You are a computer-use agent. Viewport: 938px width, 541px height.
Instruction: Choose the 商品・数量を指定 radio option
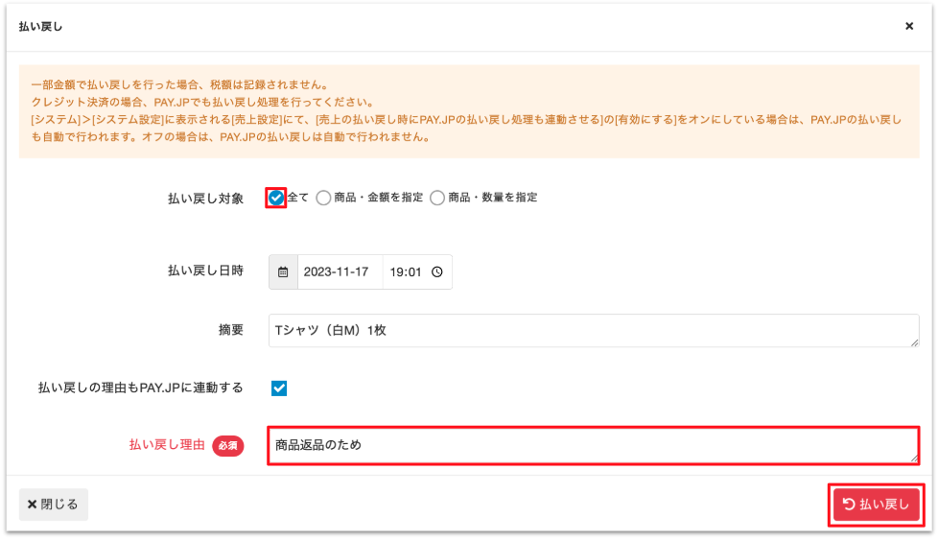(437, 198)
